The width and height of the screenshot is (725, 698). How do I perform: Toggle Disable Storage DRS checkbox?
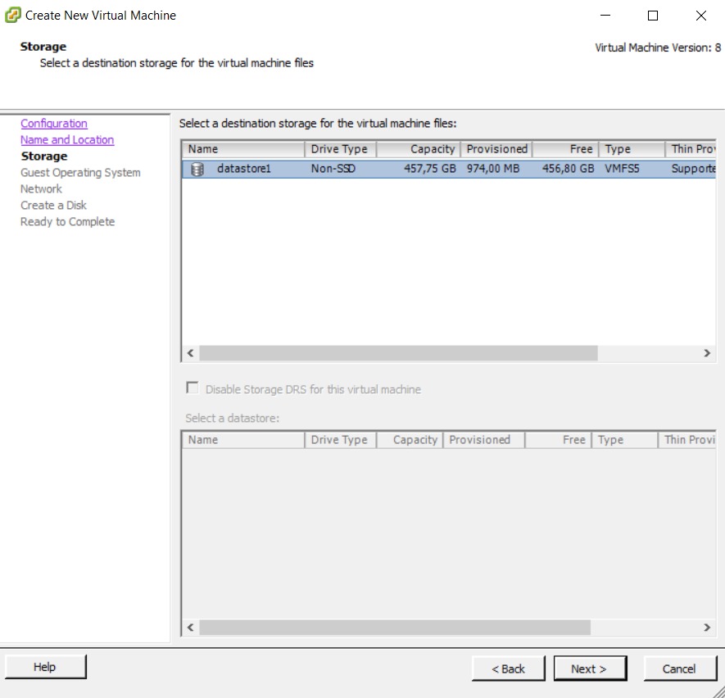pyautogui.click(x=193, y=388)
